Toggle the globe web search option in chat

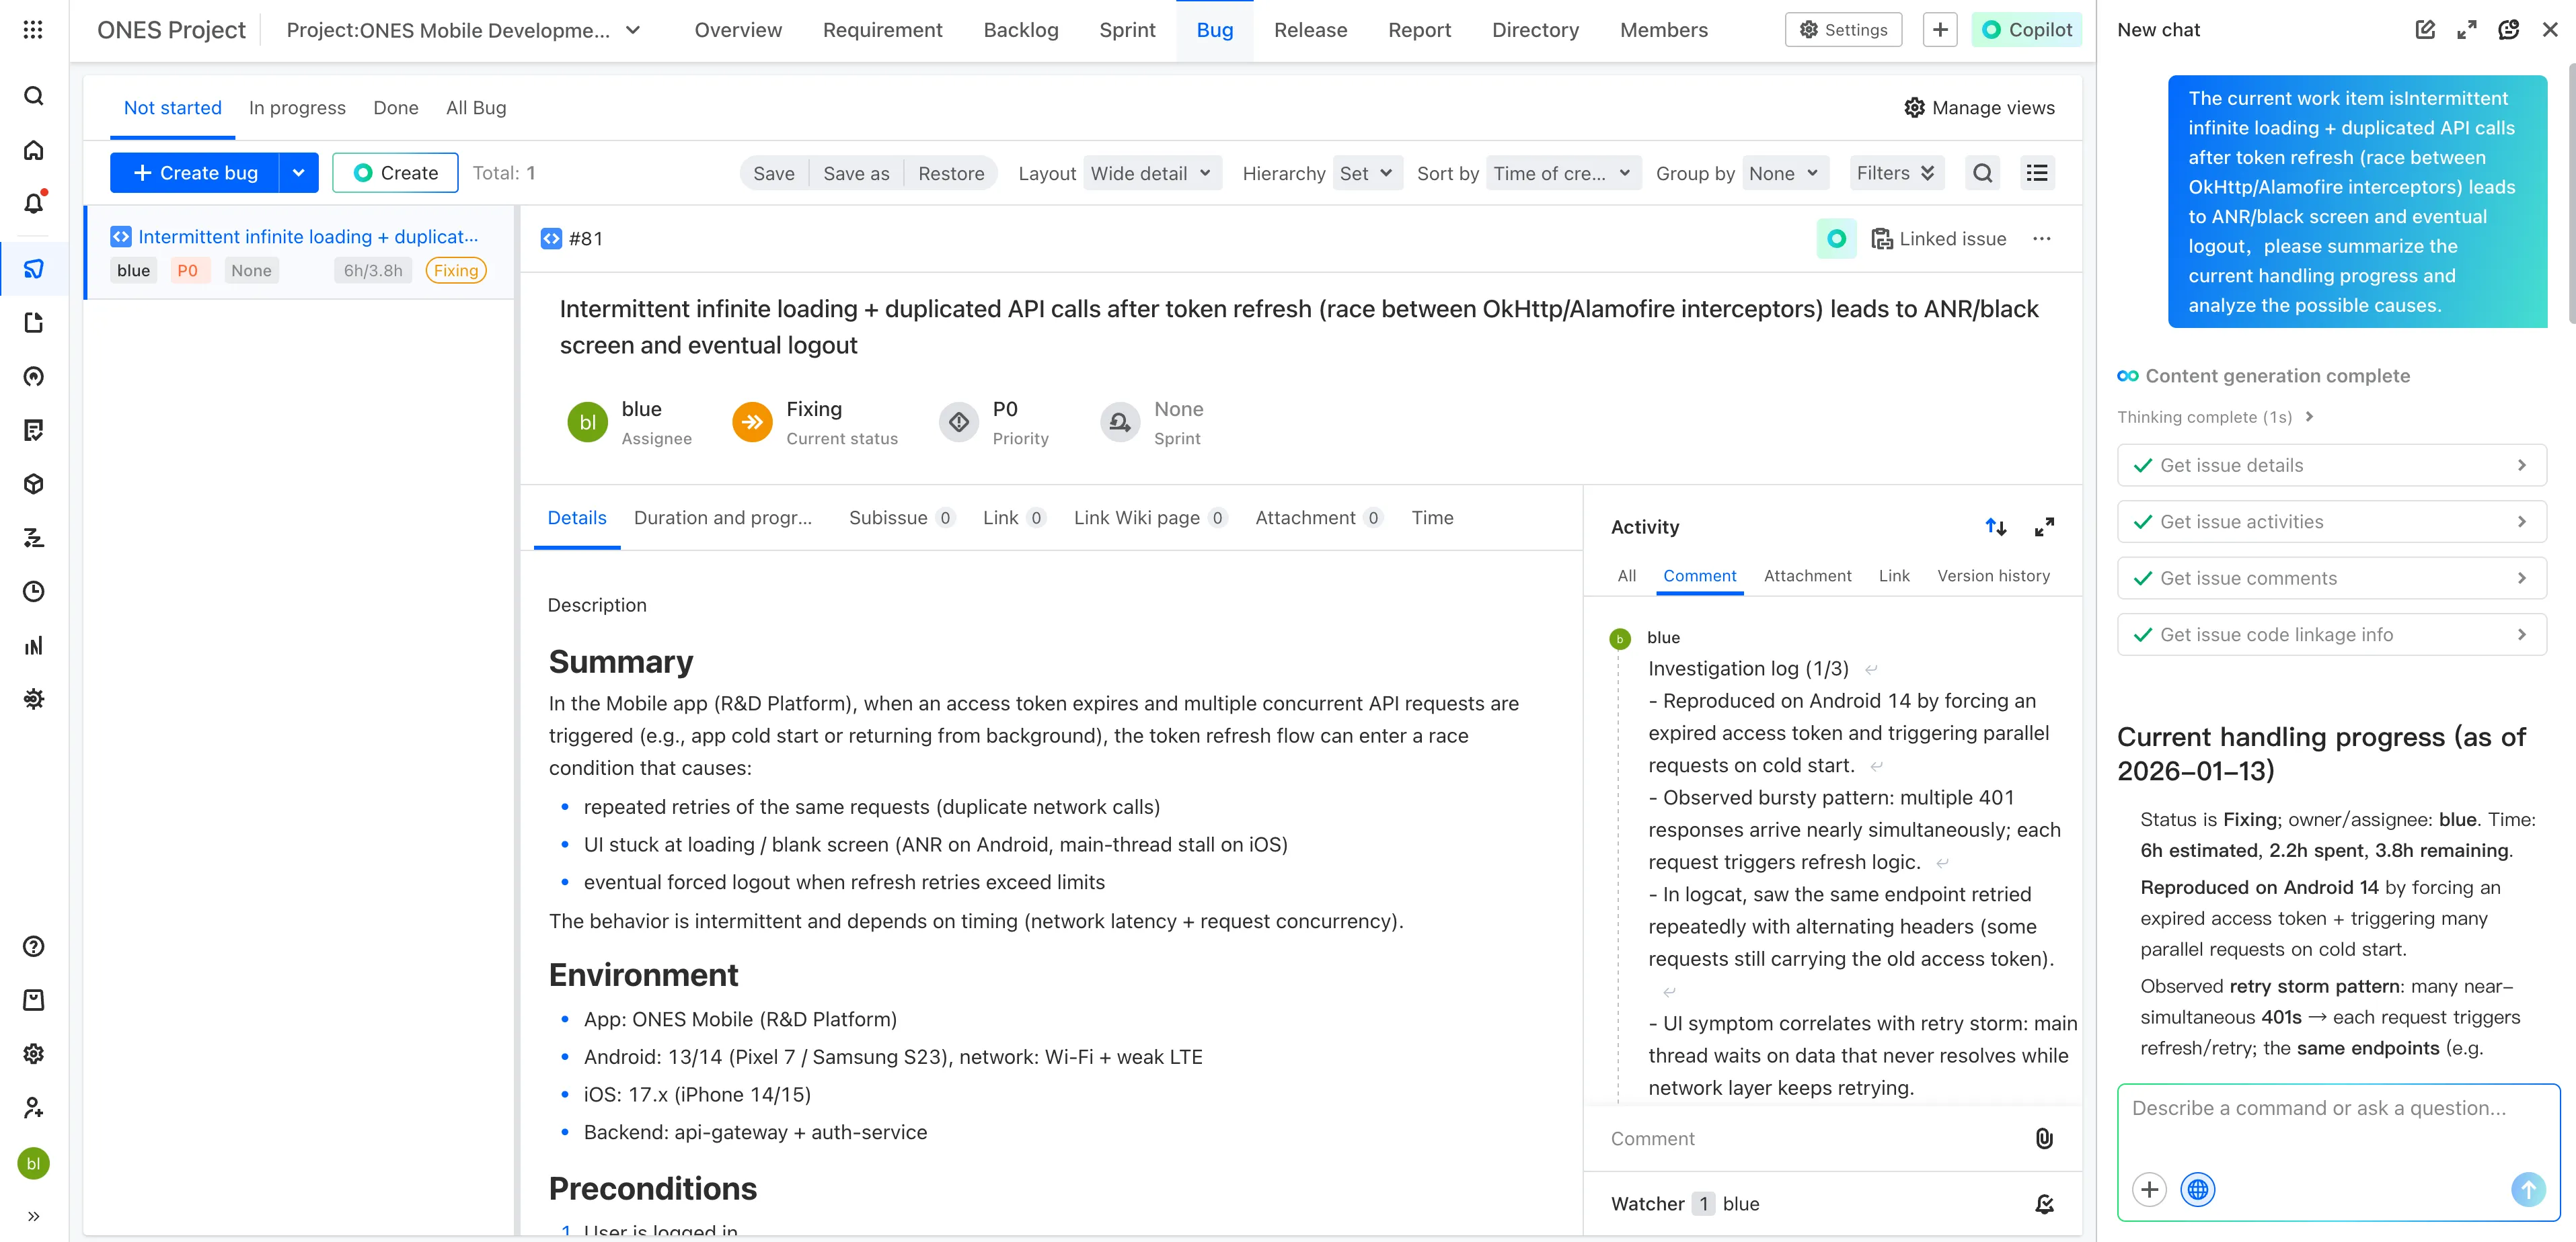point(2197,1189)
